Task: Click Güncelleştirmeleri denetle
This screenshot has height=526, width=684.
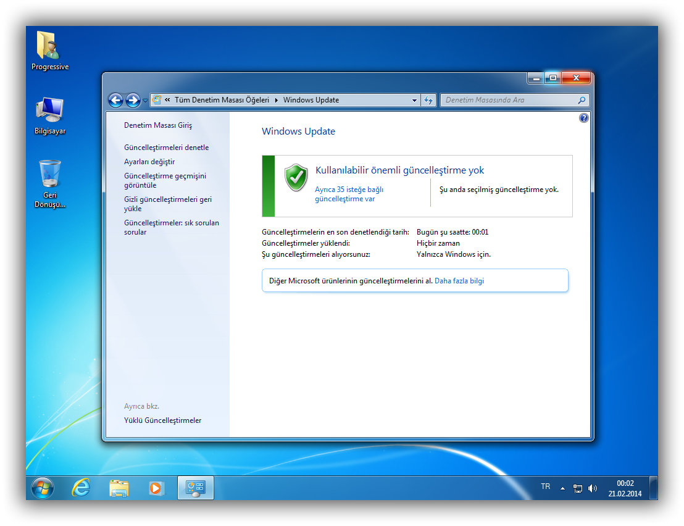Action: tap(166, 148)
